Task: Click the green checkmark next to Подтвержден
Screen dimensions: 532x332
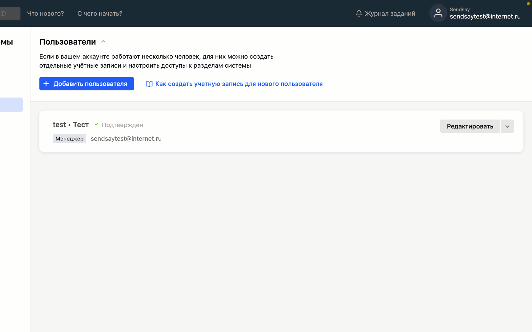Action: point(96,124)
